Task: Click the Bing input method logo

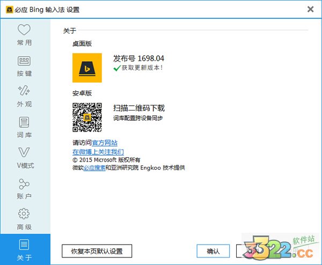Action: (87, 68)
